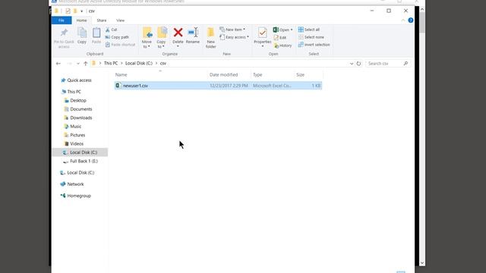486x273 pixels.
Task: Click Local Disk (C:) in breadcrumb
Action: coord(139,63)
